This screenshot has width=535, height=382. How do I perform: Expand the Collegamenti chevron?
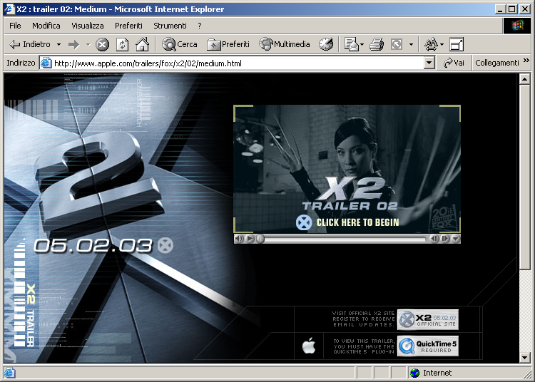coord(526,61)
